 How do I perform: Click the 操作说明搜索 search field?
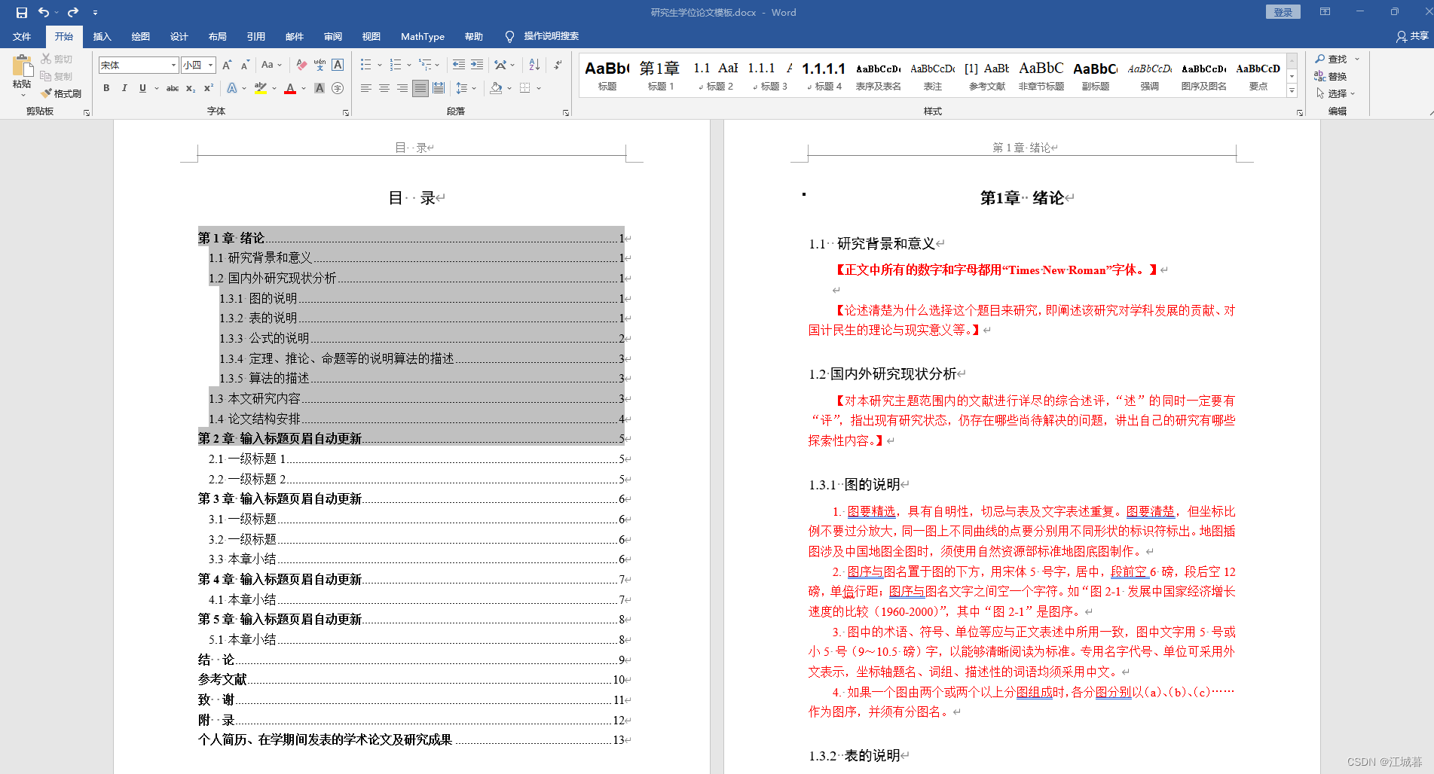552,36
